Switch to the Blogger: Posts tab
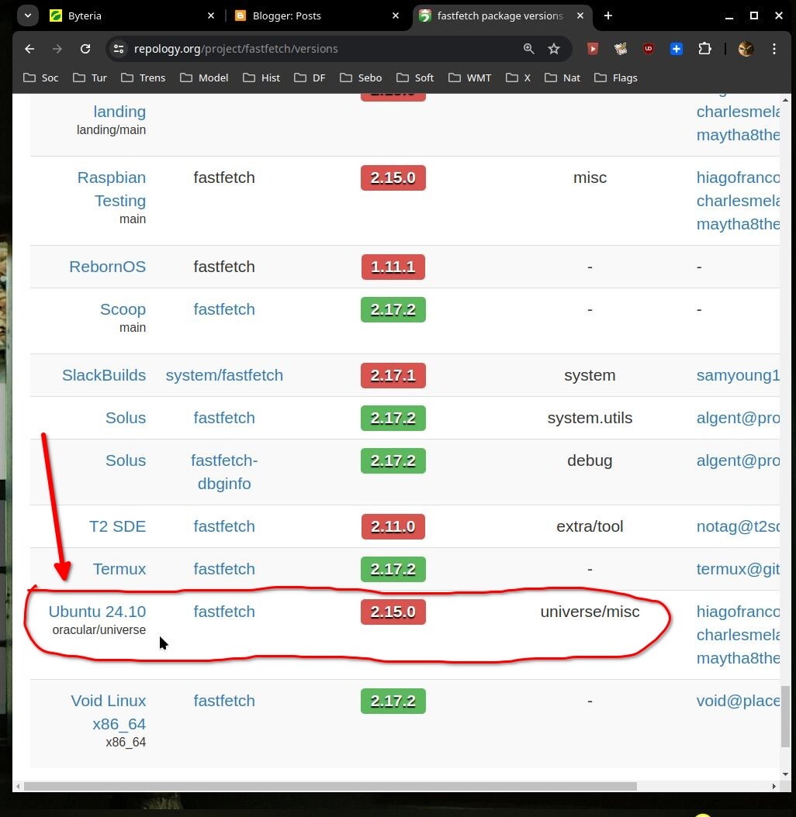The height and width of the screenshot is (817, 796). (x=317, y=16)
